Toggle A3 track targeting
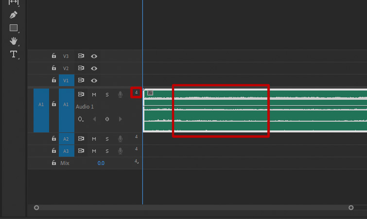The height and width of the screenshot is (219, 367). tap(67, 151)
